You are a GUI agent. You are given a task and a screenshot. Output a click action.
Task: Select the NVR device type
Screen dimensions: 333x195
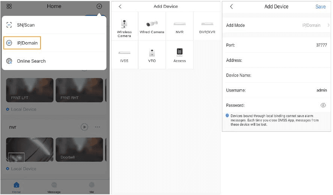click(180, 26)
